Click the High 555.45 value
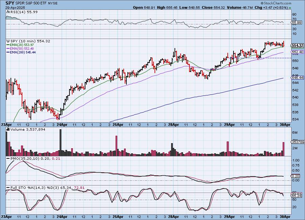 pyautogui.click(x=167, y=7)
